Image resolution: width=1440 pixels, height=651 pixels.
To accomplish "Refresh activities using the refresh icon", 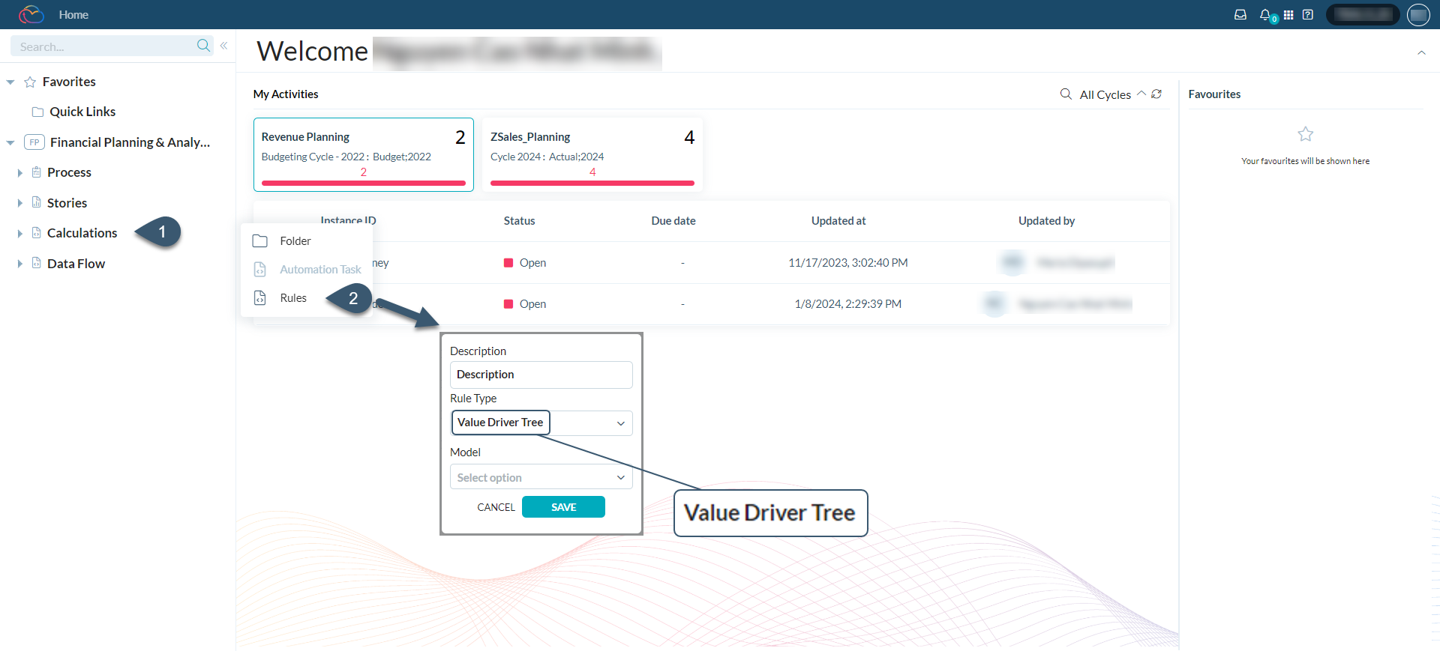I will pyautogui.click(x=1156, y=94).
